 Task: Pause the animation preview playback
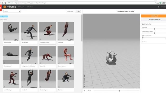(84, 91)
